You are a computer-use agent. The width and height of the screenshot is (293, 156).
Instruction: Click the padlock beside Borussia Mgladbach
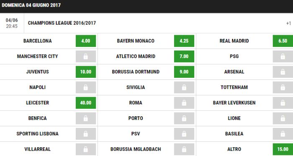pyautogui.click(x=184, y=149)
